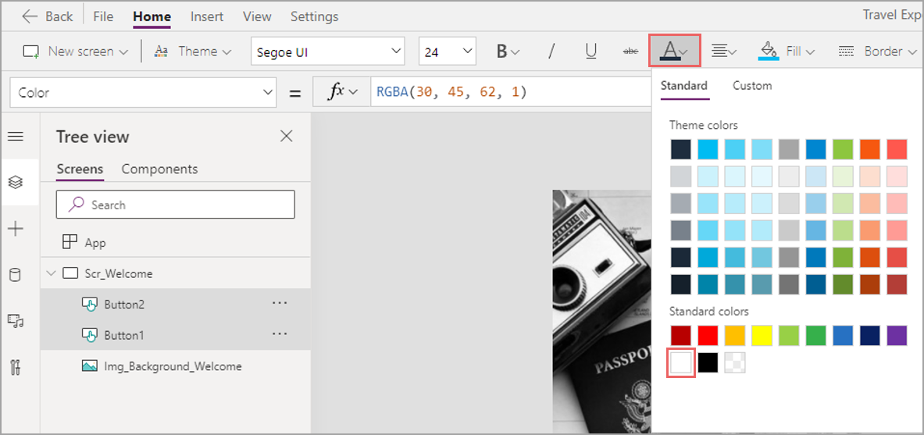Viewport: 924px width, 435px height.
Task: Open the Media pane icon
Action: 16,321
